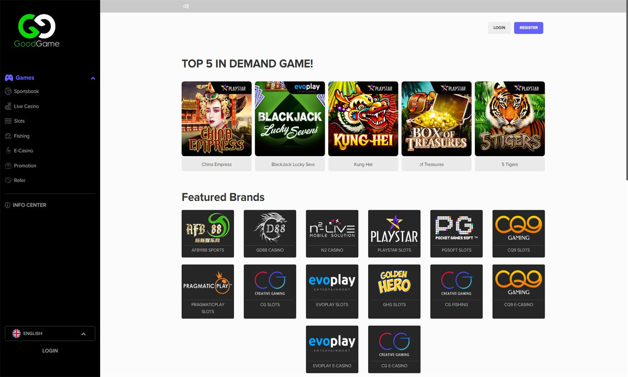Screen dimensions: 628x377
Task: Click the page vertical scrollbar
Action: [x=626, y=90]
